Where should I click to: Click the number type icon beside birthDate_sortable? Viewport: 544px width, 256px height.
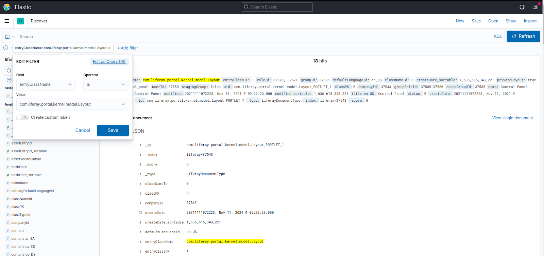pos(8,175)
